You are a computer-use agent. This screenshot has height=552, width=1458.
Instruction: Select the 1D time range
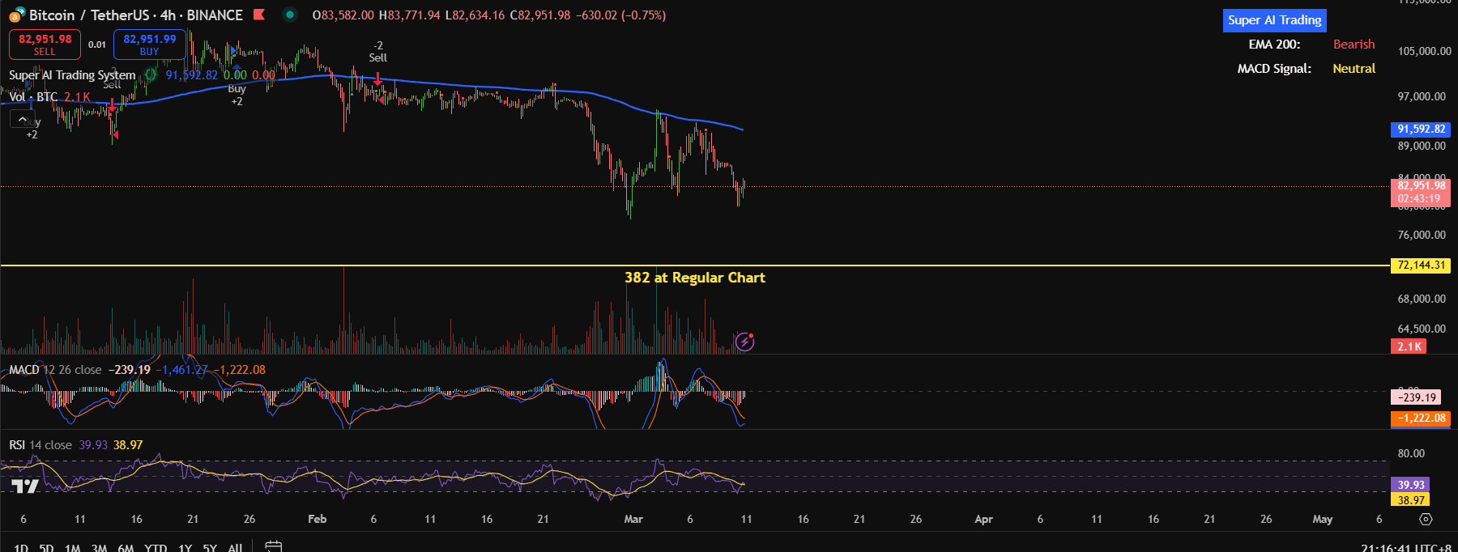click(21, 548)
